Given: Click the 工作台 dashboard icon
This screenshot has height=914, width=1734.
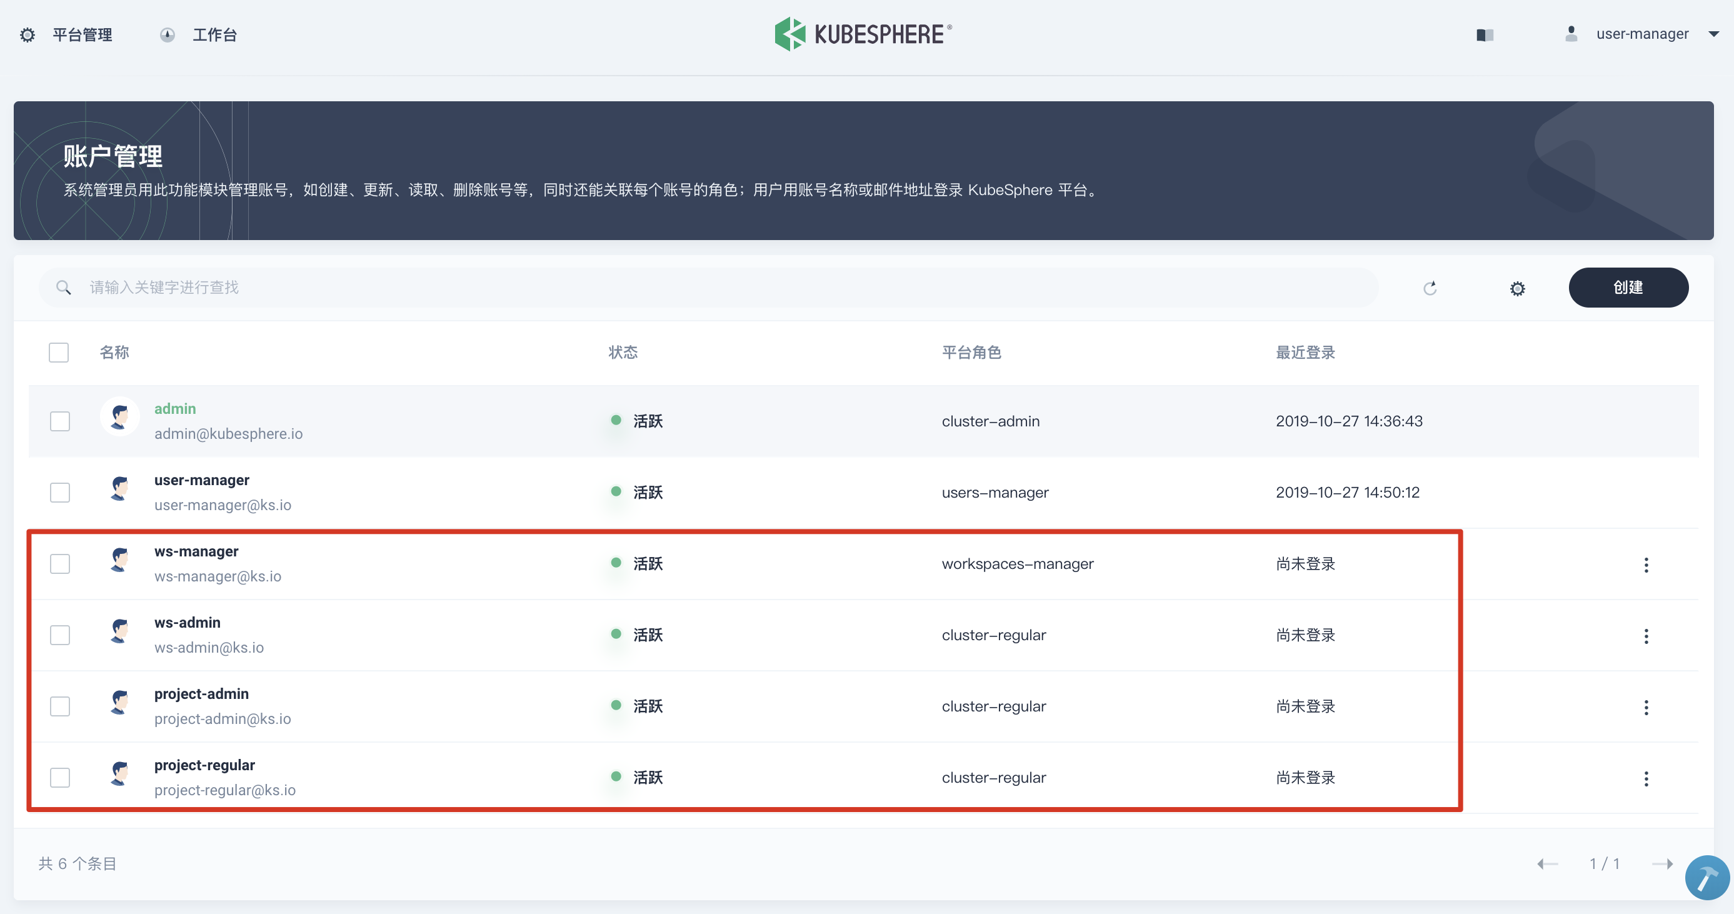Looking at the screenshot, I should (168, 34).
